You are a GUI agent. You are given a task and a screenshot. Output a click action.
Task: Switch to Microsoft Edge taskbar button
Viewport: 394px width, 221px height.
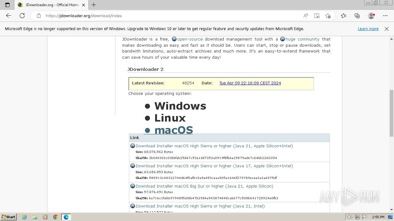pyautogui.click(x=66, y=217)
